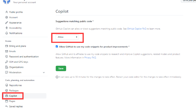Click the Go to your personal profile button
This screenshot has height=108, width=196.
click(x=188, y=1)
